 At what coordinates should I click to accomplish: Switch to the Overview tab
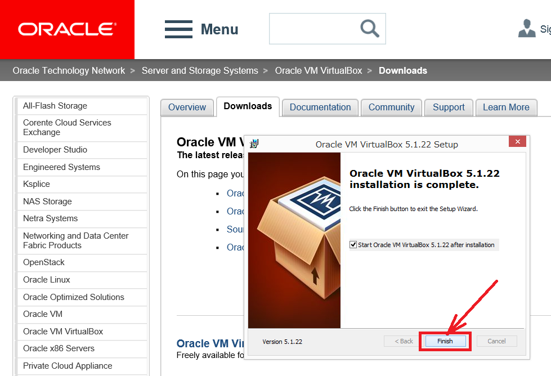tap(187, 107)
